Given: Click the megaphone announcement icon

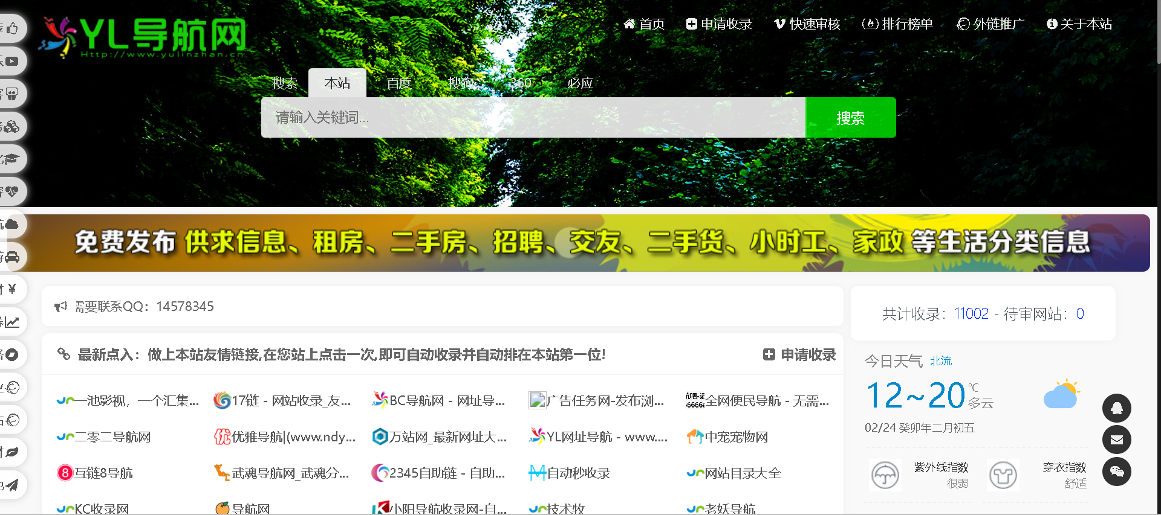Looking at the screenshot, I should tap(60, 307).
